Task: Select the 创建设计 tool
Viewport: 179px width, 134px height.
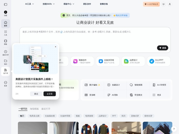Action: [114, 85]
